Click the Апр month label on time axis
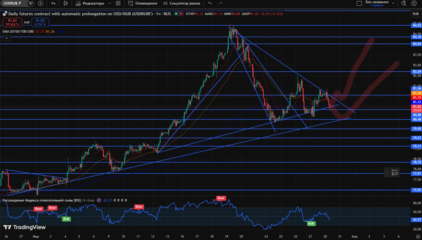This screenshot has height=240, width=422. (354, 237)
